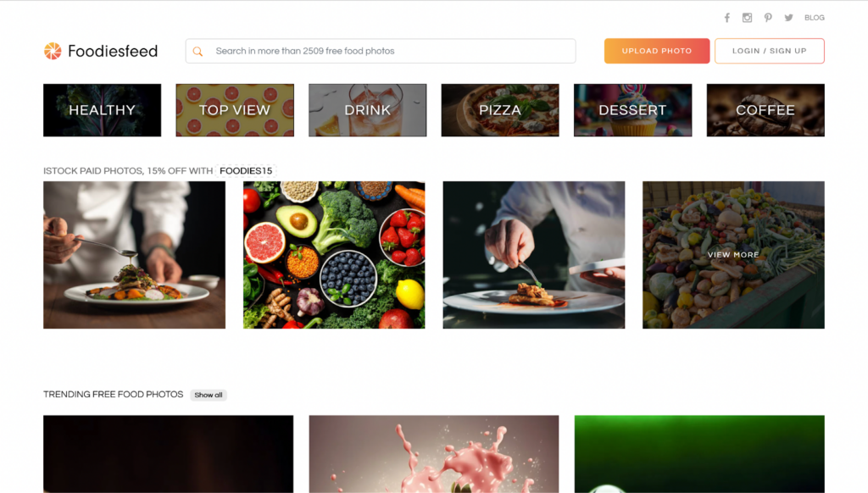Open the Facebook social icon
The width and height of the screenshot is (868, 493).
pos(726,18)
